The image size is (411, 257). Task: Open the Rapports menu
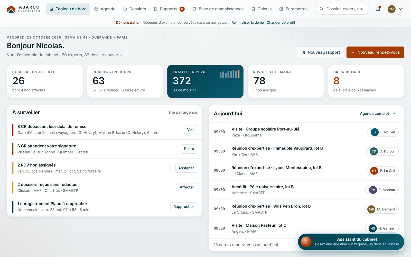[169, 9]
